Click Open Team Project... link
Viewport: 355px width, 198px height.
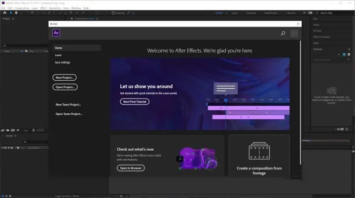(x=69, y=114)
